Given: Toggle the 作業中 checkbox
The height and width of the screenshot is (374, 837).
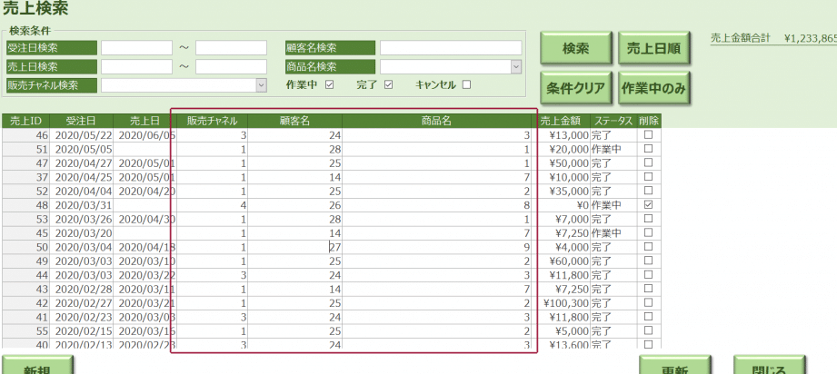Looking at the screenshot, I should coord(330,85).
